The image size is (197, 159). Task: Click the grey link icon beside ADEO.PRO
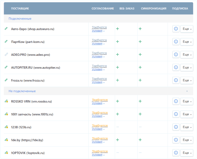(x=6, y=55)
